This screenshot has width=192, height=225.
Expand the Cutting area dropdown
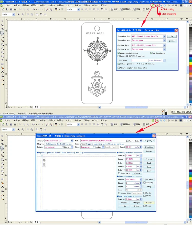click(164, 49)
